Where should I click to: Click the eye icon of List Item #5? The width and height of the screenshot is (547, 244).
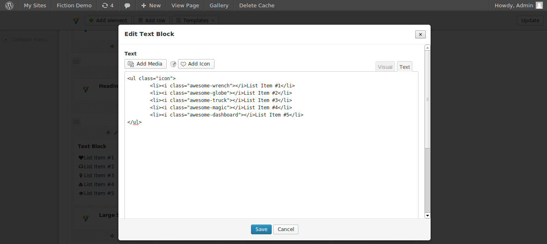81,193
